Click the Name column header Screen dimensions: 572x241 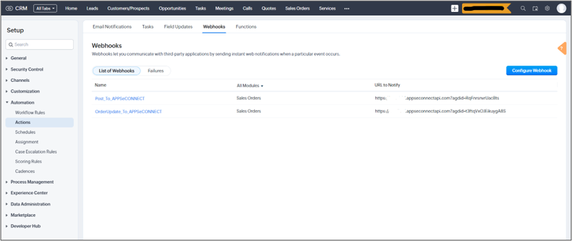tap(100, 85)
